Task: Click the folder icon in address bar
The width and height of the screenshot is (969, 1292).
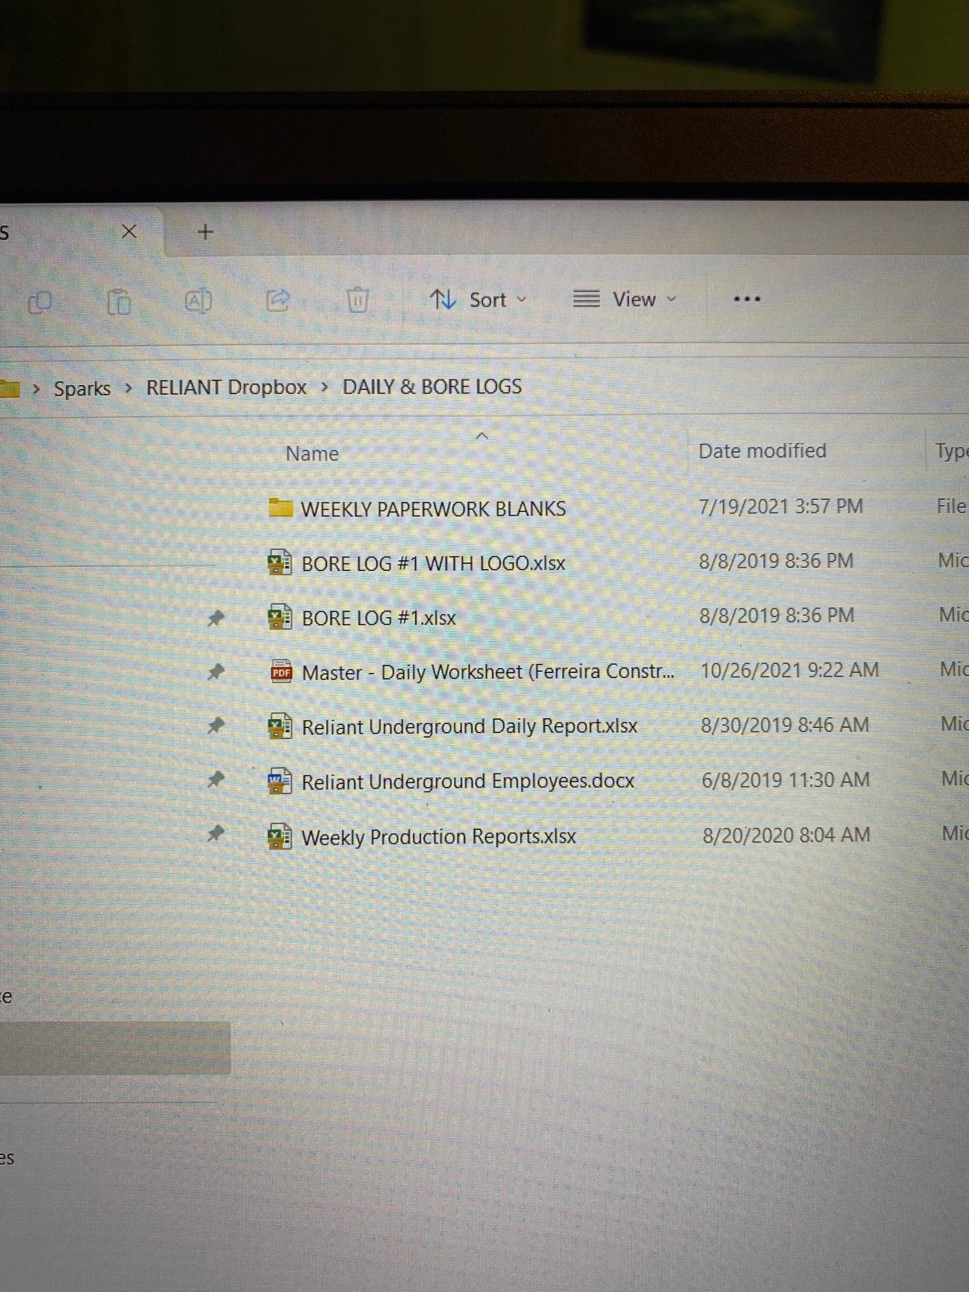Action: coord(10,389)
